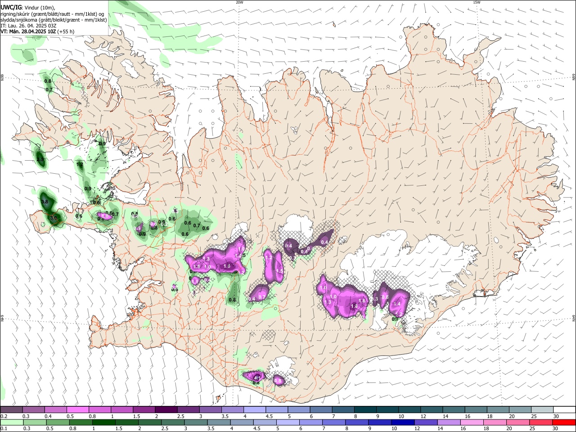
Task: Click the 0.2 label on the snow scale
Action: click(x=3, y=416)
